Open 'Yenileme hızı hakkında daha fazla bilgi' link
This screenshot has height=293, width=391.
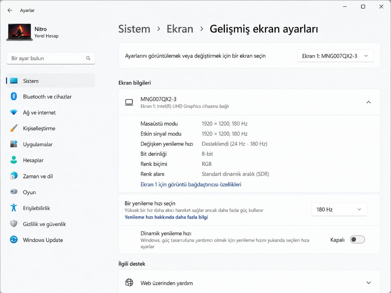point(166,217)
